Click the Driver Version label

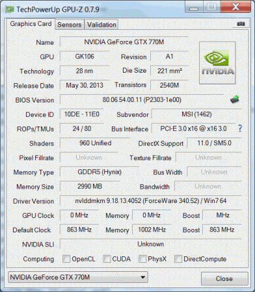coord(34,201)
